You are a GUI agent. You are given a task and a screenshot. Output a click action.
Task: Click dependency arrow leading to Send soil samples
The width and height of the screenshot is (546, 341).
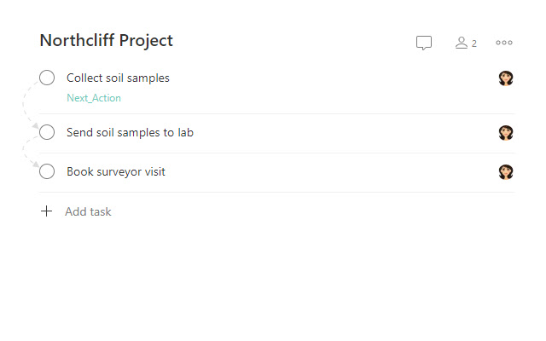pos(25,107)
